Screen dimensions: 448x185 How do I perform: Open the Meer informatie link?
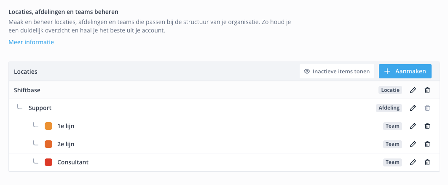31,42
